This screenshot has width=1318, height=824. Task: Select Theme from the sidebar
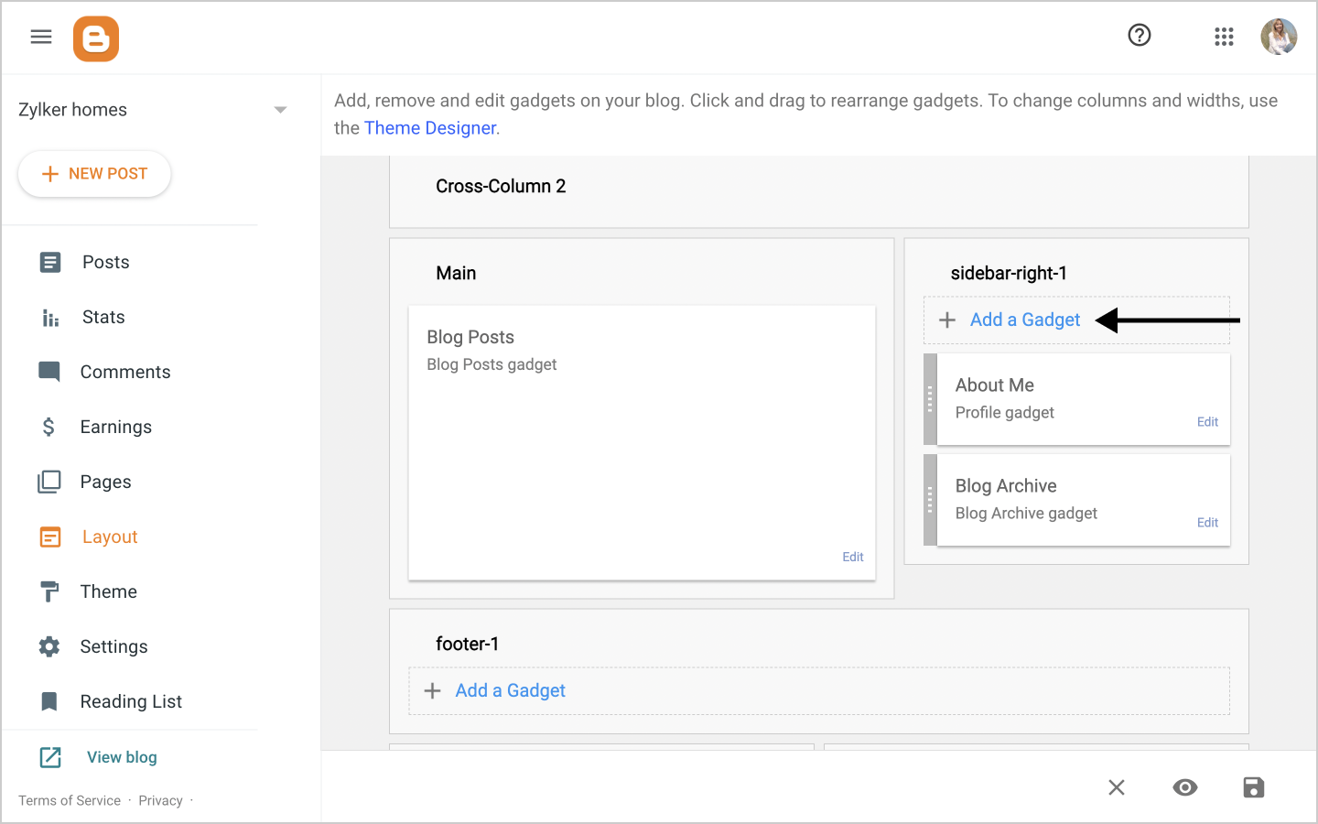(108, 592)
